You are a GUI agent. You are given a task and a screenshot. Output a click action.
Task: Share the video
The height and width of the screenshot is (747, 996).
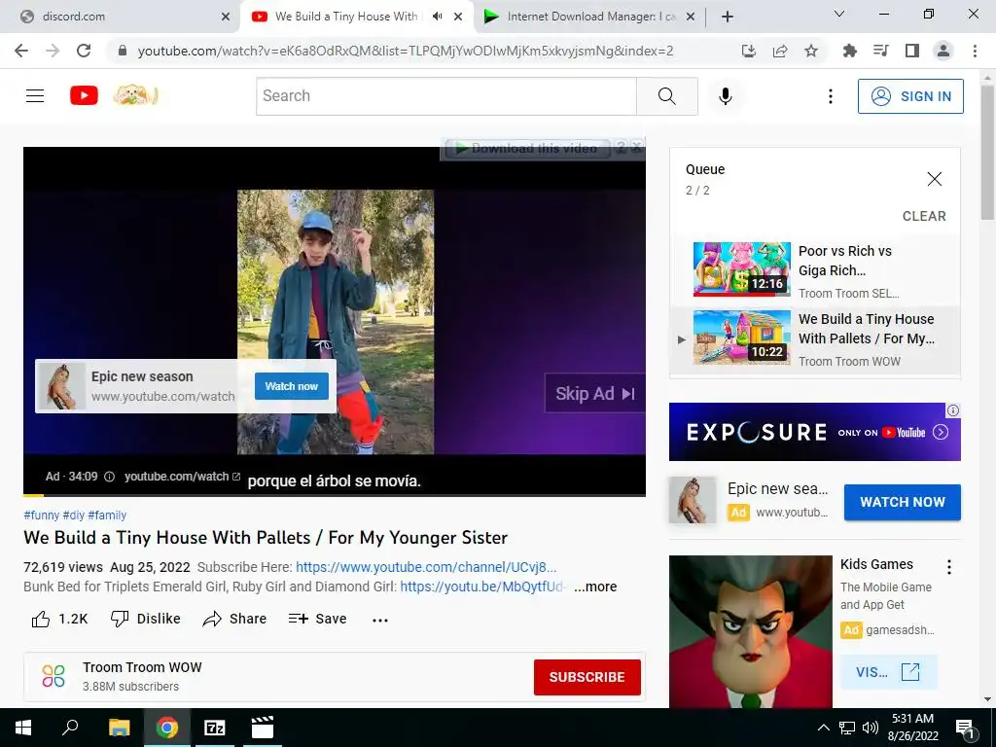point(234,619)
